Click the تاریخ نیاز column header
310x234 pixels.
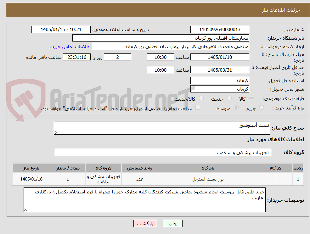coord(31,168)
